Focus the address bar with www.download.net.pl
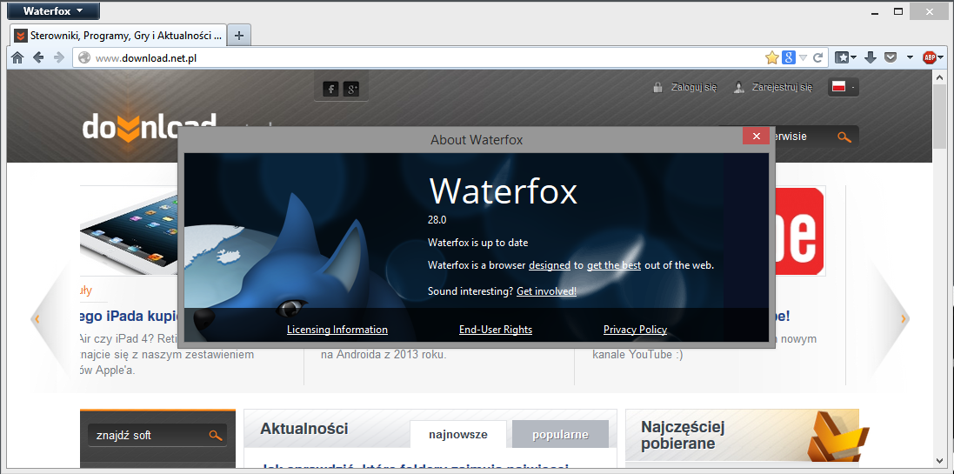Image resolution: width=954 pixels, height=474 pixels. tap(420, 58)
